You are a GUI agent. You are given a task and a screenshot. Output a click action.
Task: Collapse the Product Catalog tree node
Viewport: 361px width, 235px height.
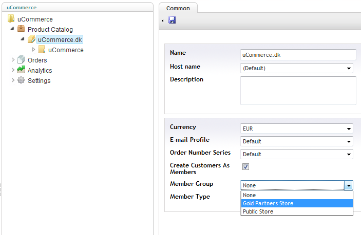click(12, 29)
